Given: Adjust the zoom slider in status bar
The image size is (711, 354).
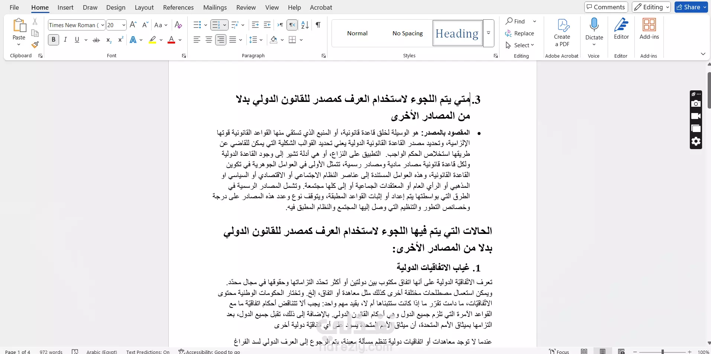Looking at the screenshot, I should pos(662,351).
